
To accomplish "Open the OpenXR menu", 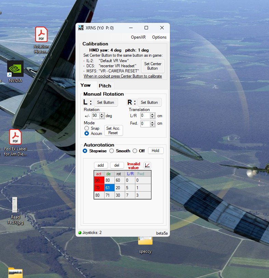I will tap(138, 37).
